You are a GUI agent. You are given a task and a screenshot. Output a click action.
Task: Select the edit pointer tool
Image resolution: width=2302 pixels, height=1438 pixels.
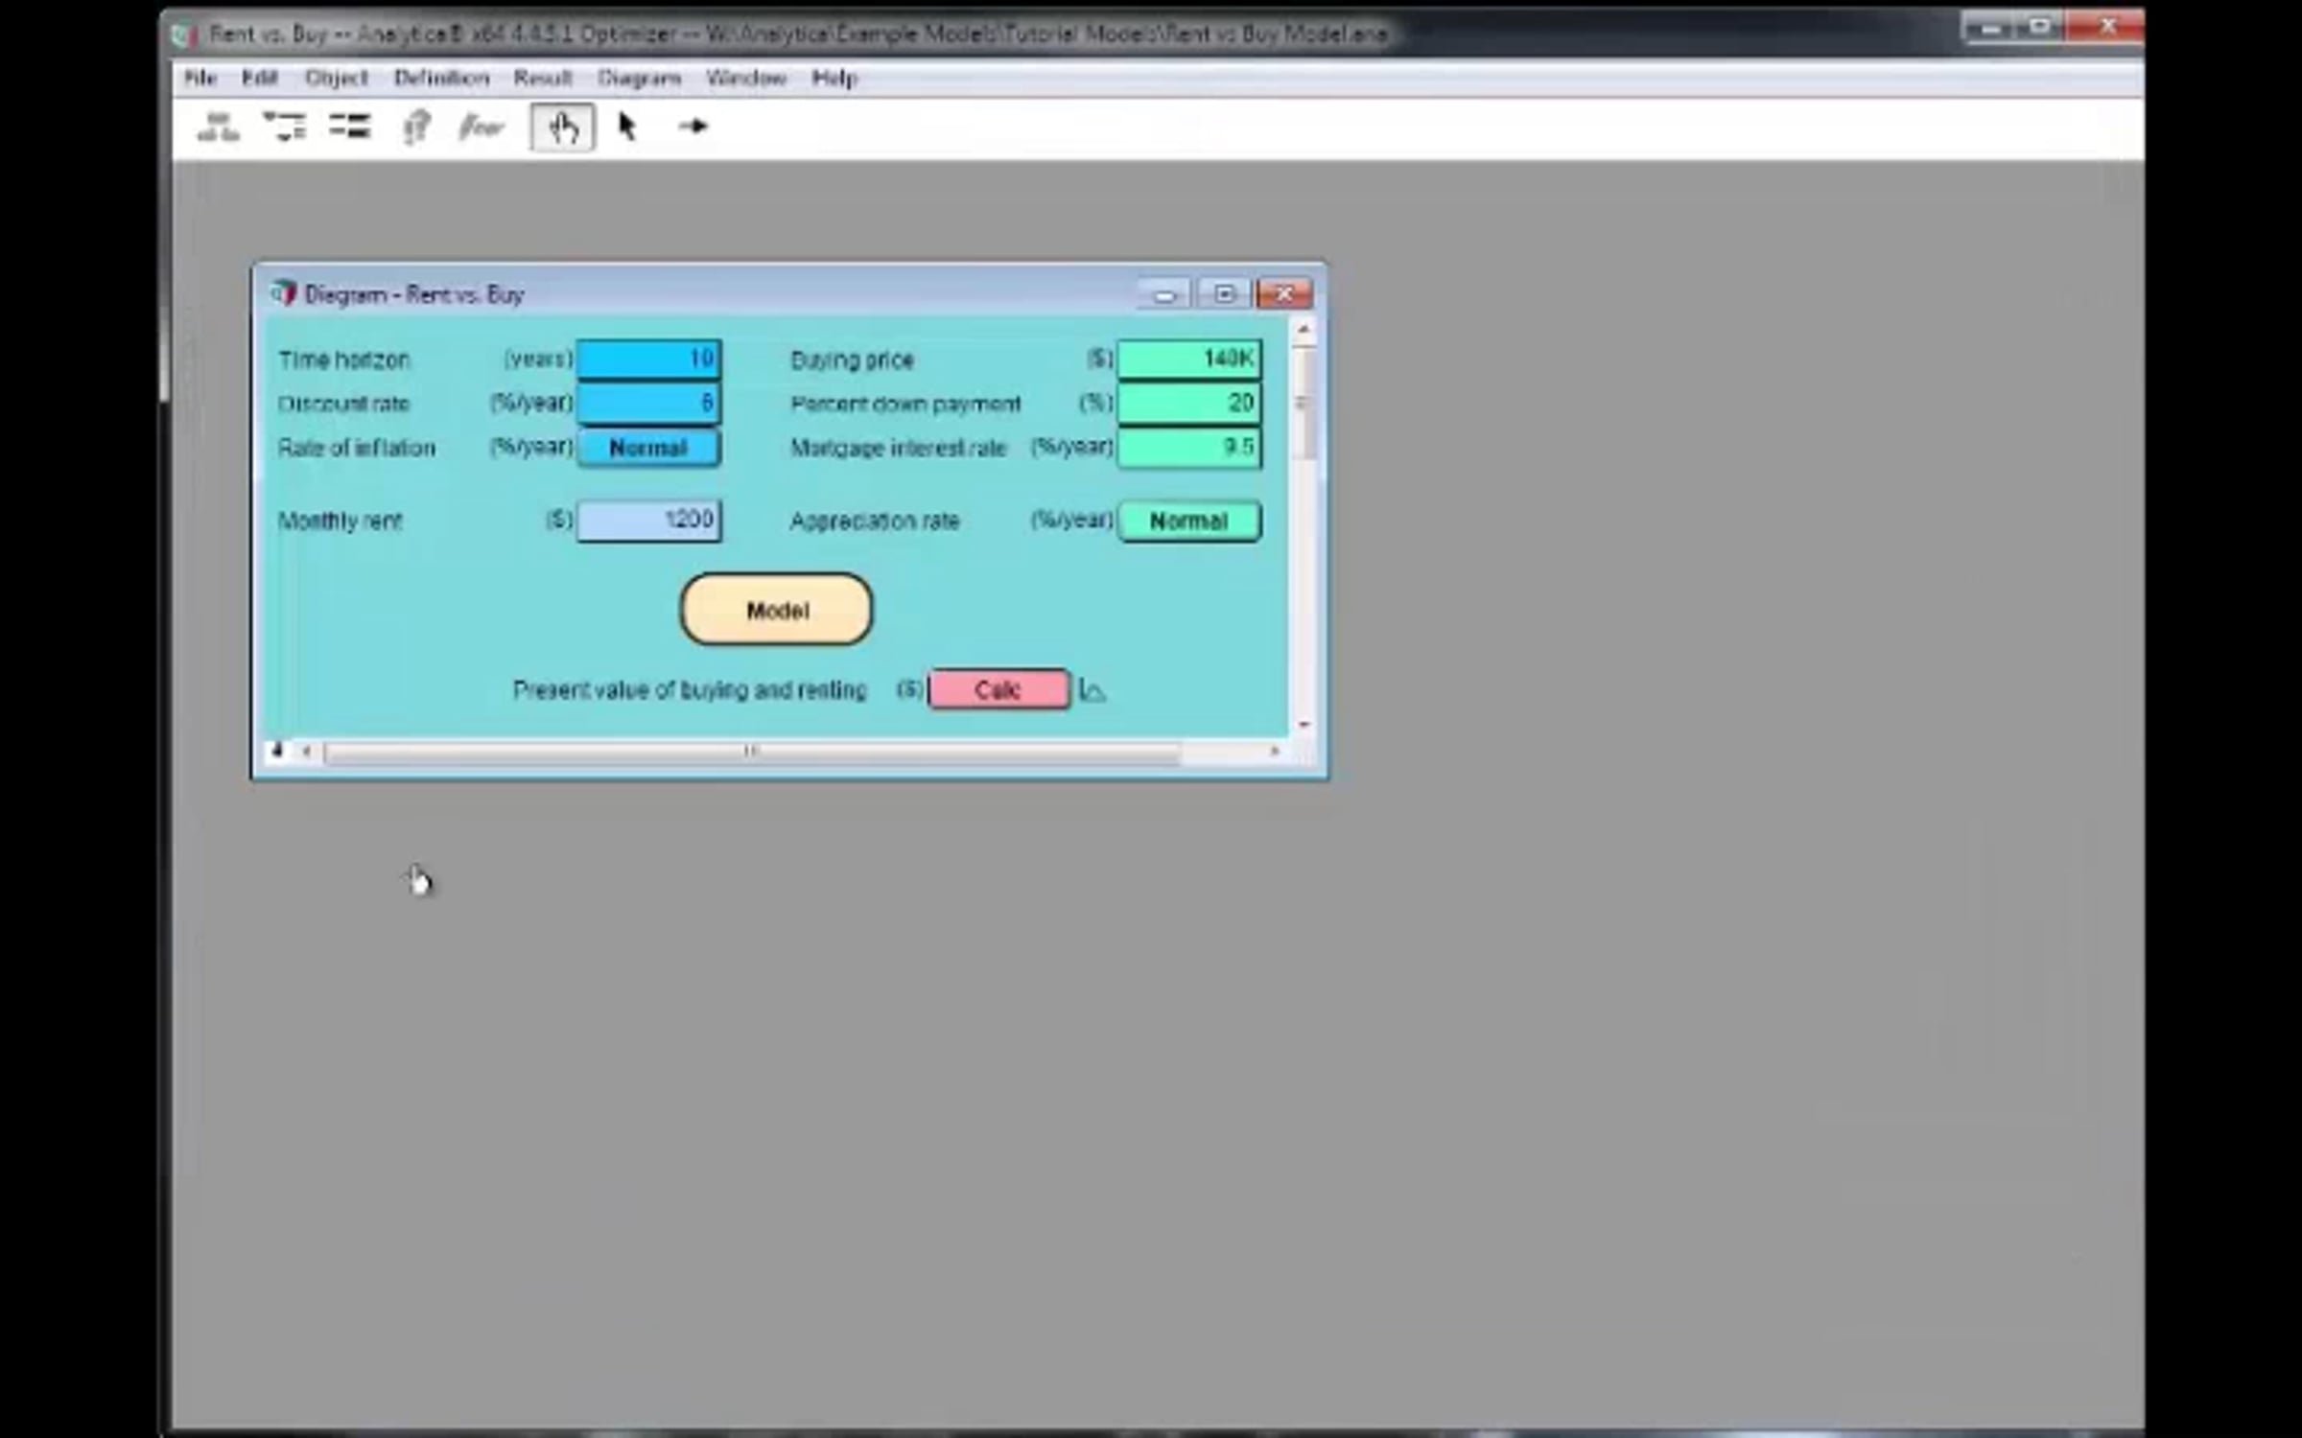pyautogui.click(x=626, y=127)
